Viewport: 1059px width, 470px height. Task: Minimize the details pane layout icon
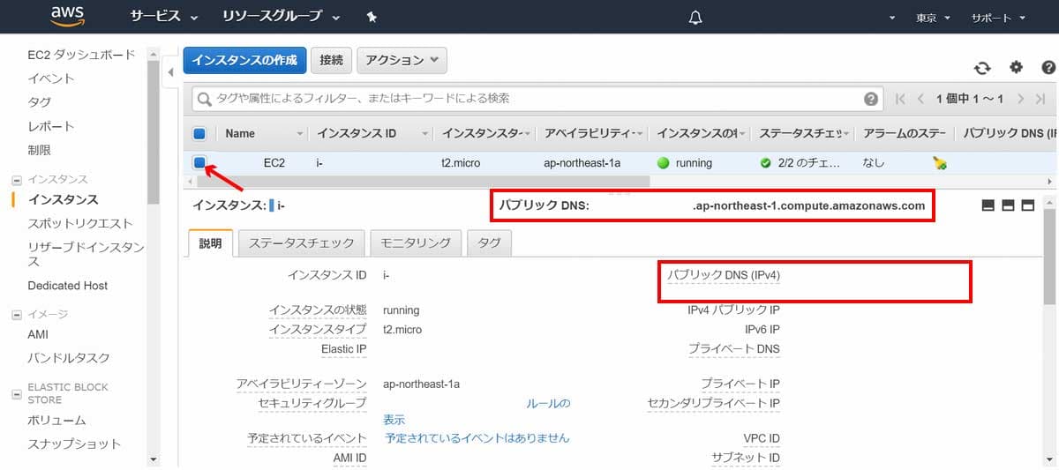(988, 205)
